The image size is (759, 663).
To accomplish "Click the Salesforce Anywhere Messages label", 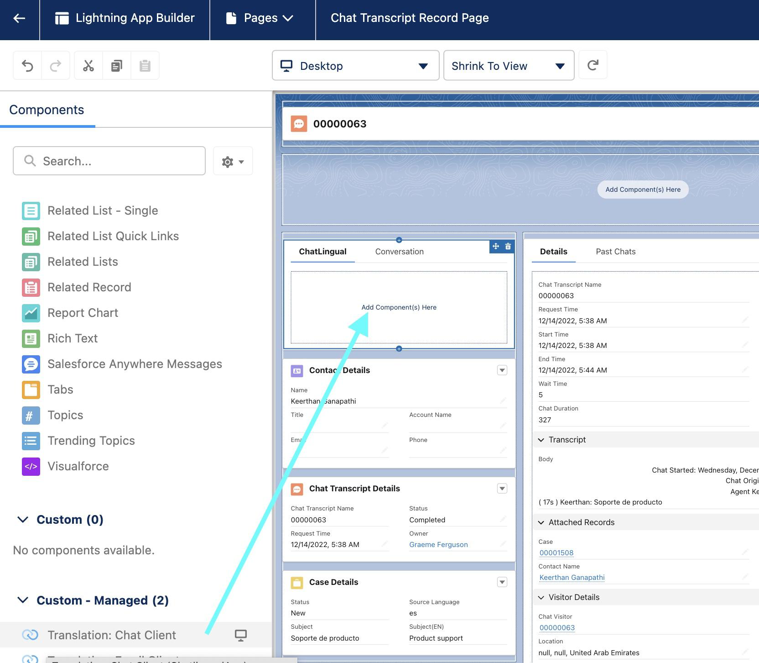I will coord(135,364).
